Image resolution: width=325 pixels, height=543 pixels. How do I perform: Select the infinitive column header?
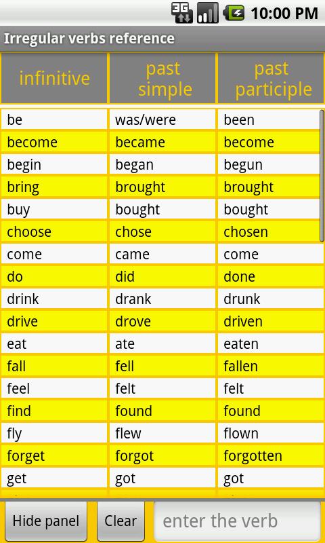[54, 78]
